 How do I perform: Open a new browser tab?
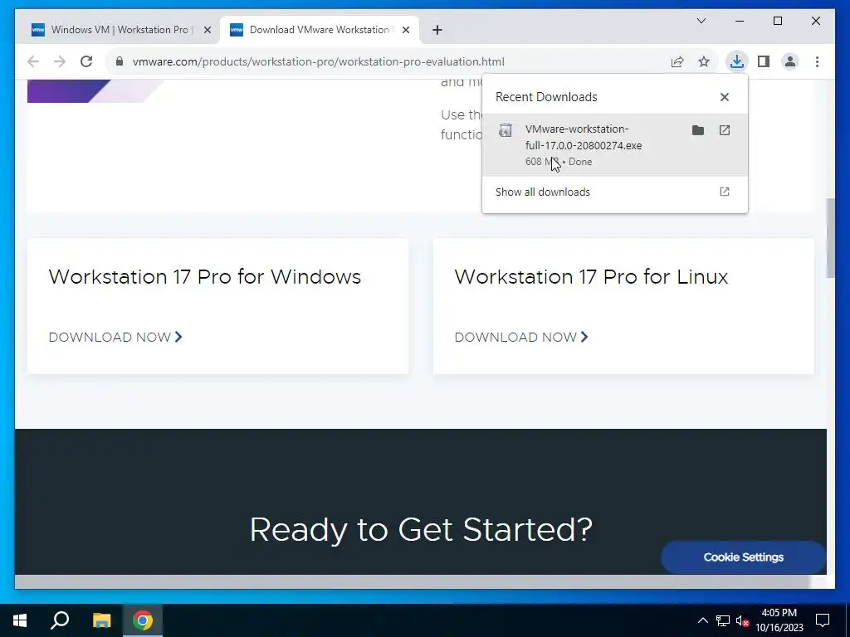[x=437, y=30]
